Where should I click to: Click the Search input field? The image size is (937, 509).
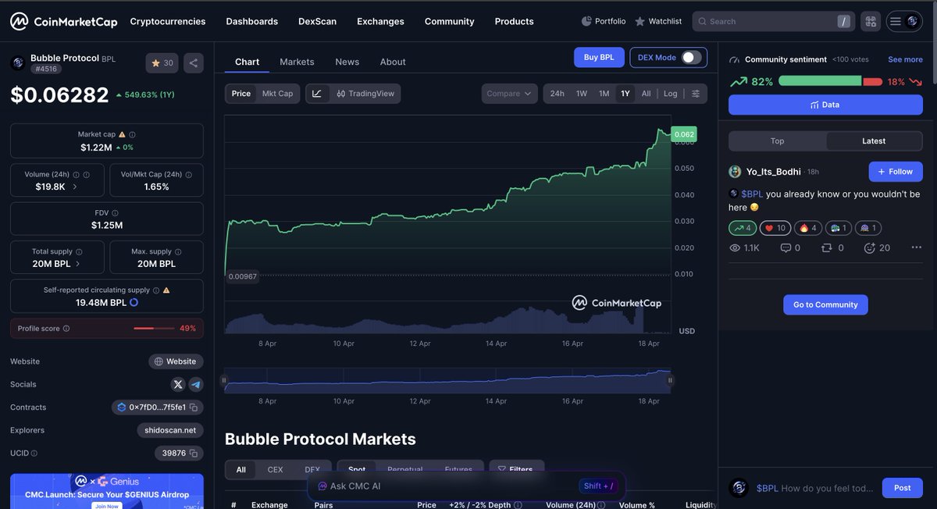click(773, 21)
